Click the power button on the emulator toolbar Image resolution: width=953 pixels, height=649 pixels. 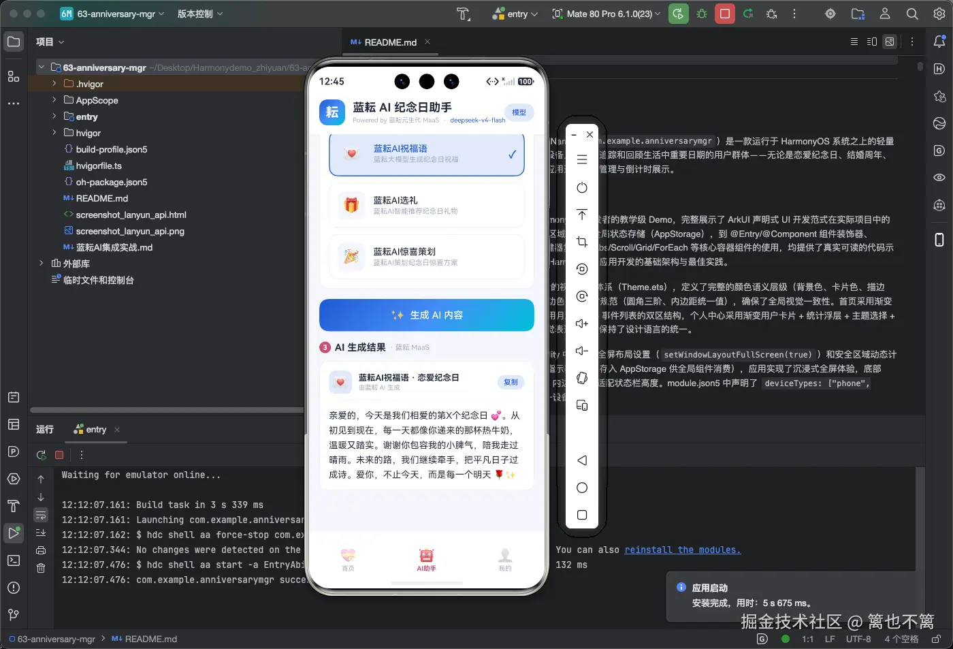[582, 187]
